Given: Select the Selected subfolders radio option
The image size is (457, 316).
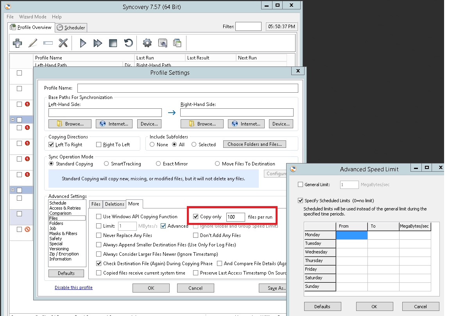Looking at the screenshot, I should (x=194, y=144).
